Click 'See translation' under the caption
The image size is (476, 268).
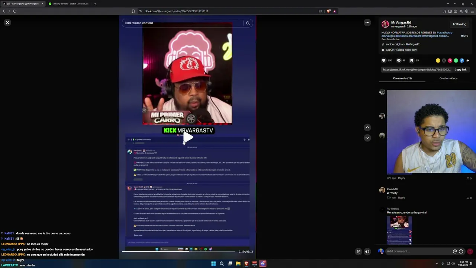pos(391,39)
